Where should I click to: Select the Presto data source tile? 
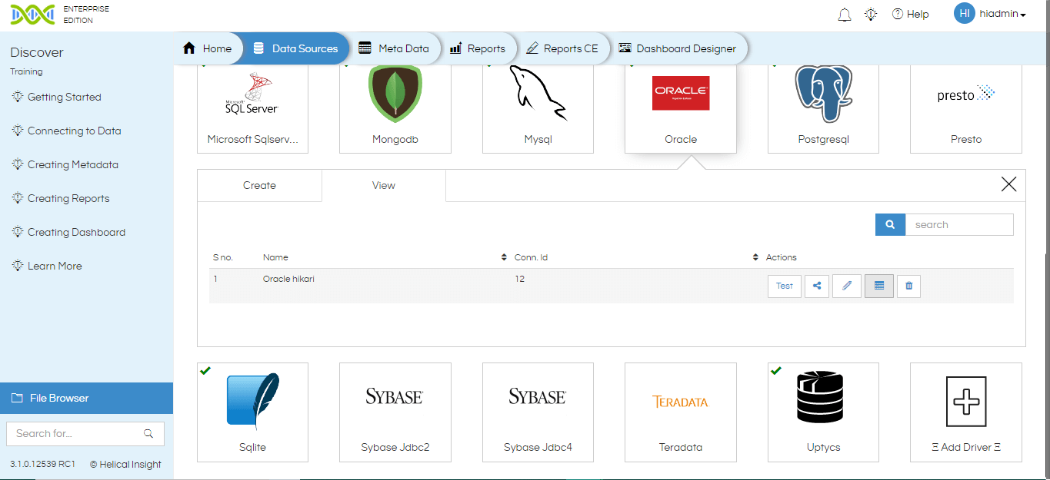tap(966, 109)
